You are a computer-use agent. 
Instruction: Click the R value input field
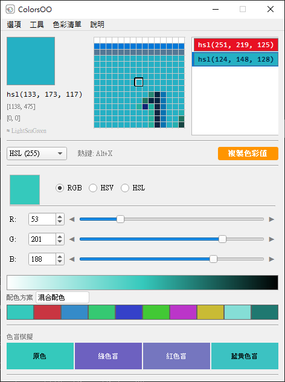tap(42, 219)
